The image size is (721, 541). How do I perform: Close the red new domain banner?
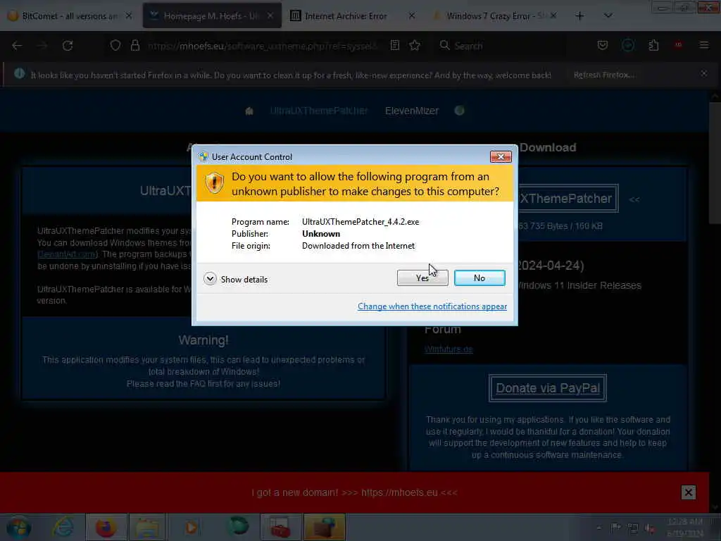tap(689, 492)
